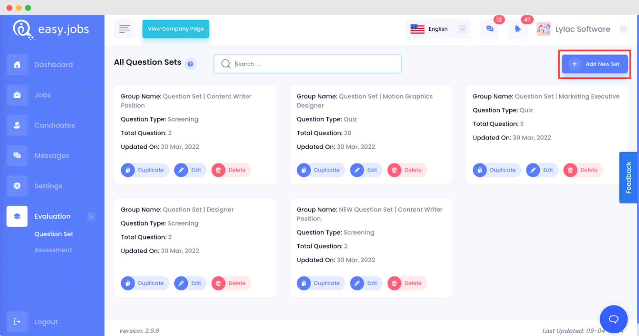Duplicate the Designer question set

144,283
